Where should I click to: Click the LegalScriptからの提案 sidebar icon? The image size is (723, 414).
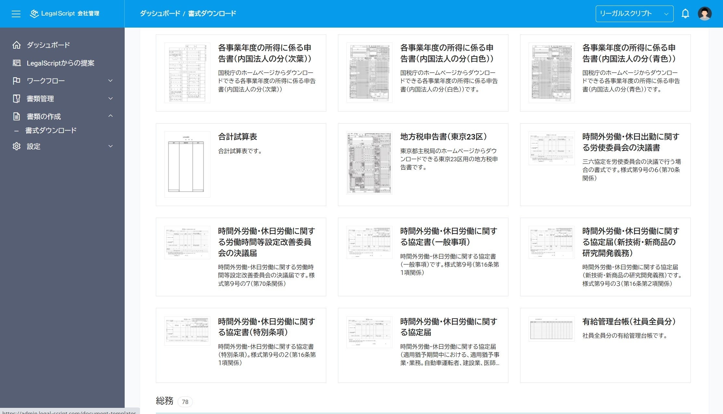[16, 63]
